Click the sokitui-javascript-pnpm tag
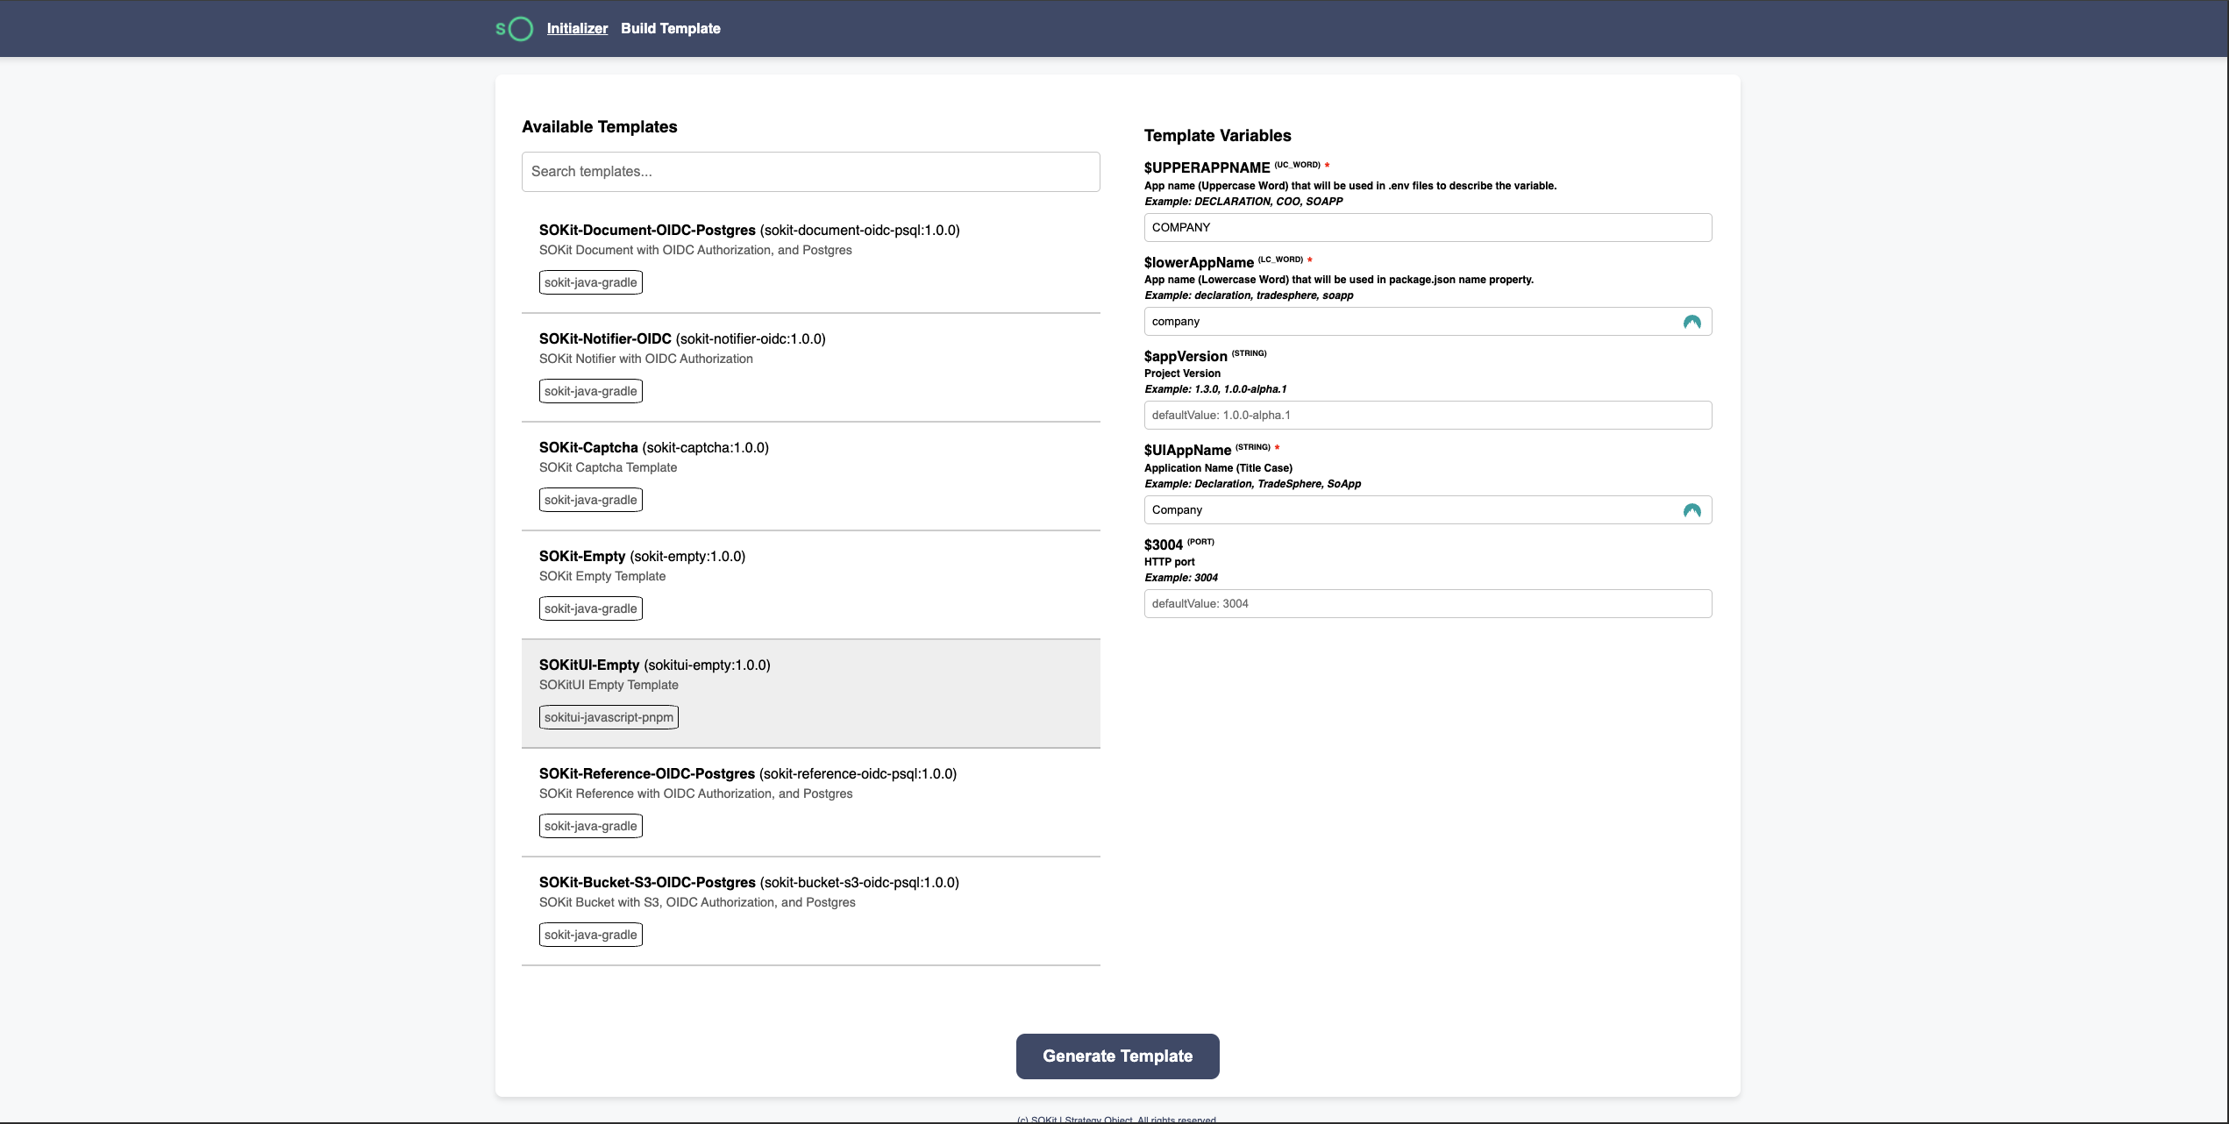This screenshot has width=2229, height=1124. click(x=609, y=717)
